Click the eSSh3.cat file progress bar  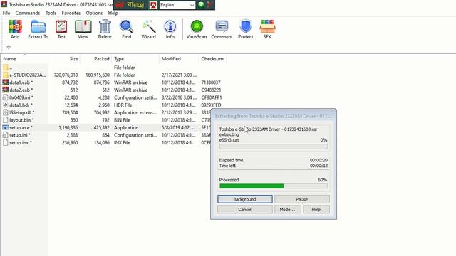pos(274,146)
